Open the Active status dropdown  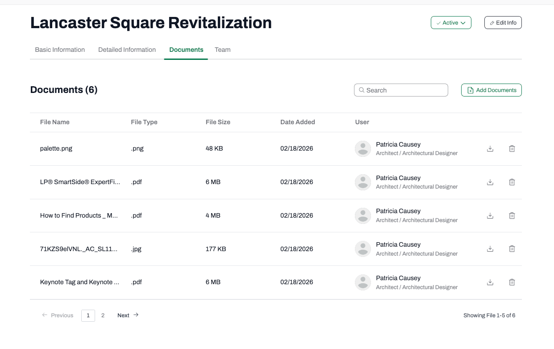[x=451, y=23]
